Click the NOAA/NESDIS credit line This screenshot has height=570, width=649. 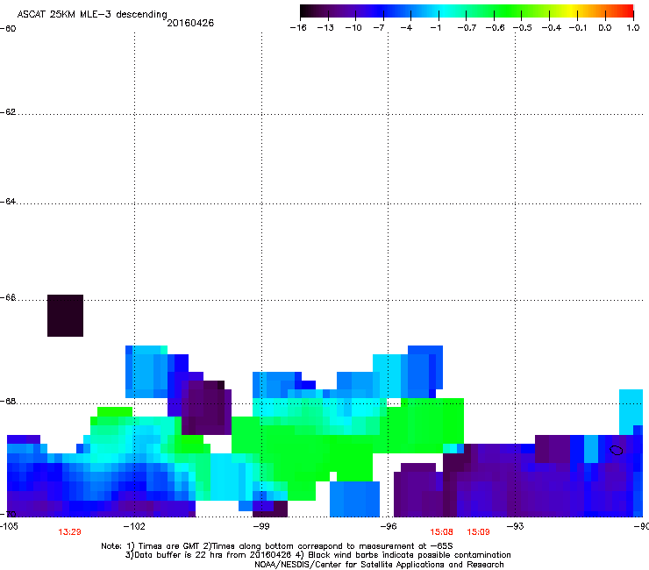click(379, 565)
